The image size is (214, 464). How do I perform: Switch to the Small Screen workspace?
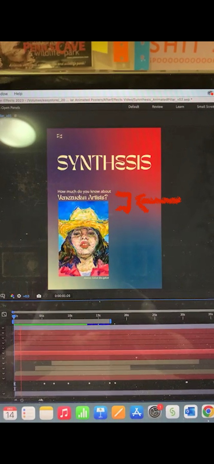coord(205,107)
